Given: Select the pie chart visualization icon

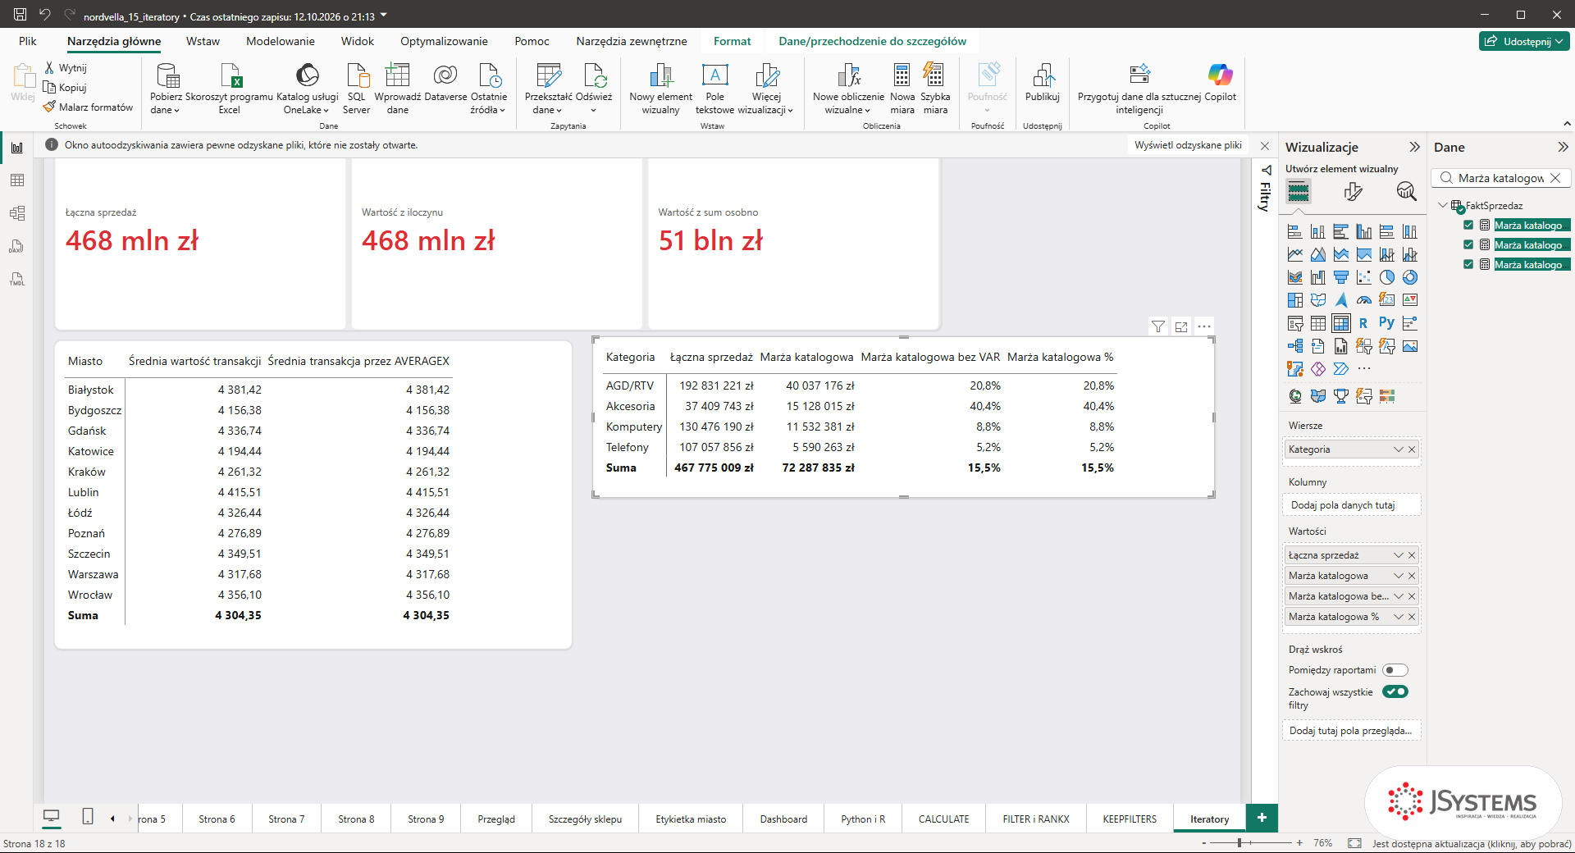Looking at the screenshot, I should click(1386, 277).
